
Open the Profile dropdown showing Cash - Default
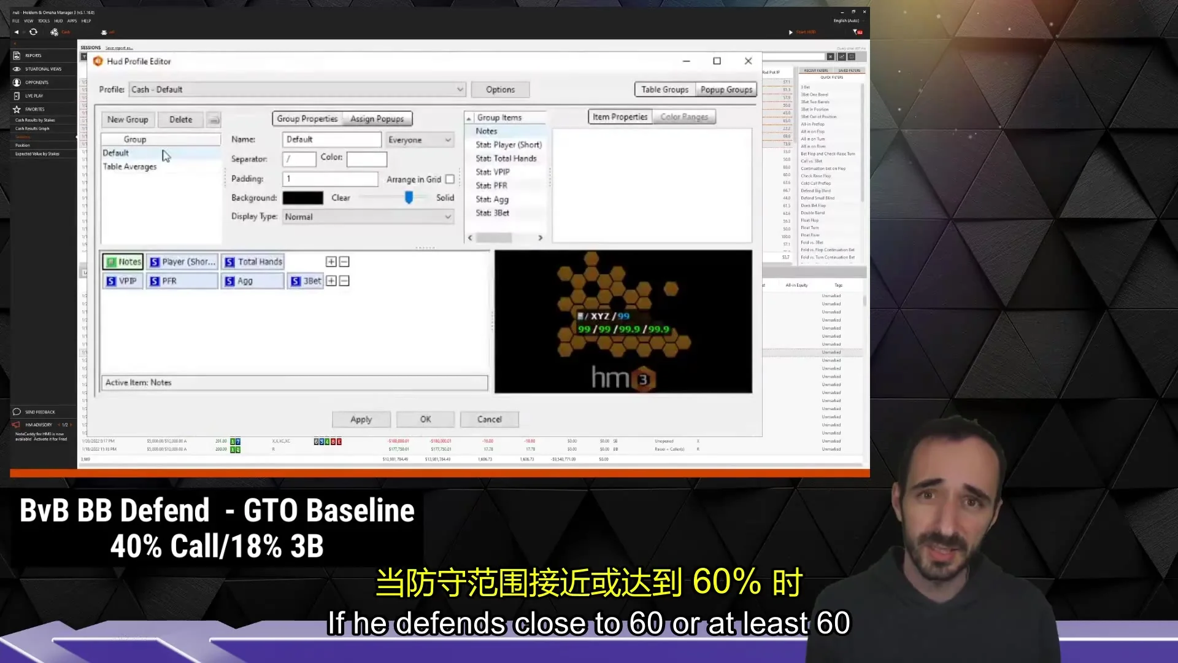[298, 90]
